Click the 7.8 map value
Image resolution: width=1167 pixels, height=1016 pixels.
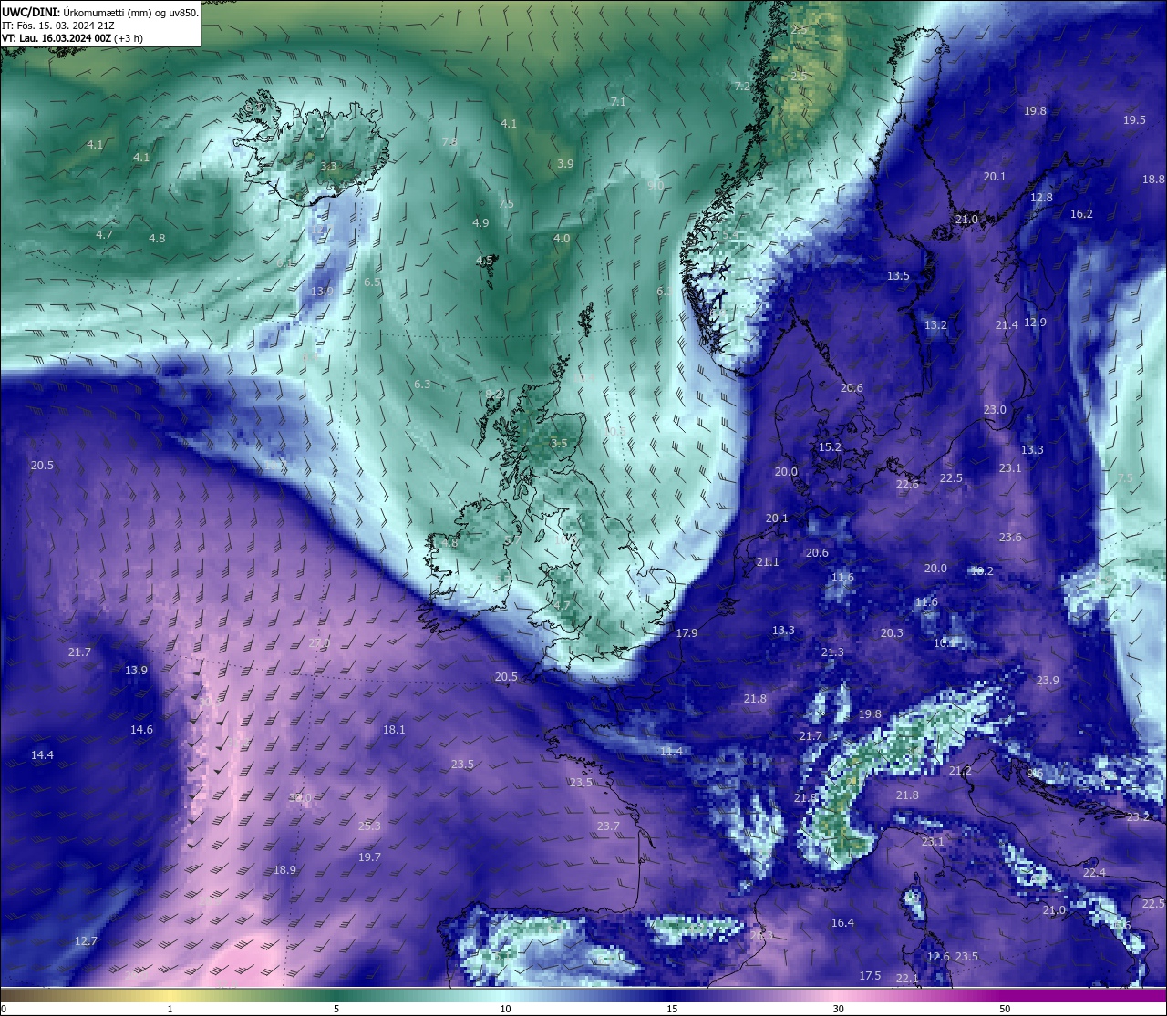pyautogui.click(x=449, y=142)
